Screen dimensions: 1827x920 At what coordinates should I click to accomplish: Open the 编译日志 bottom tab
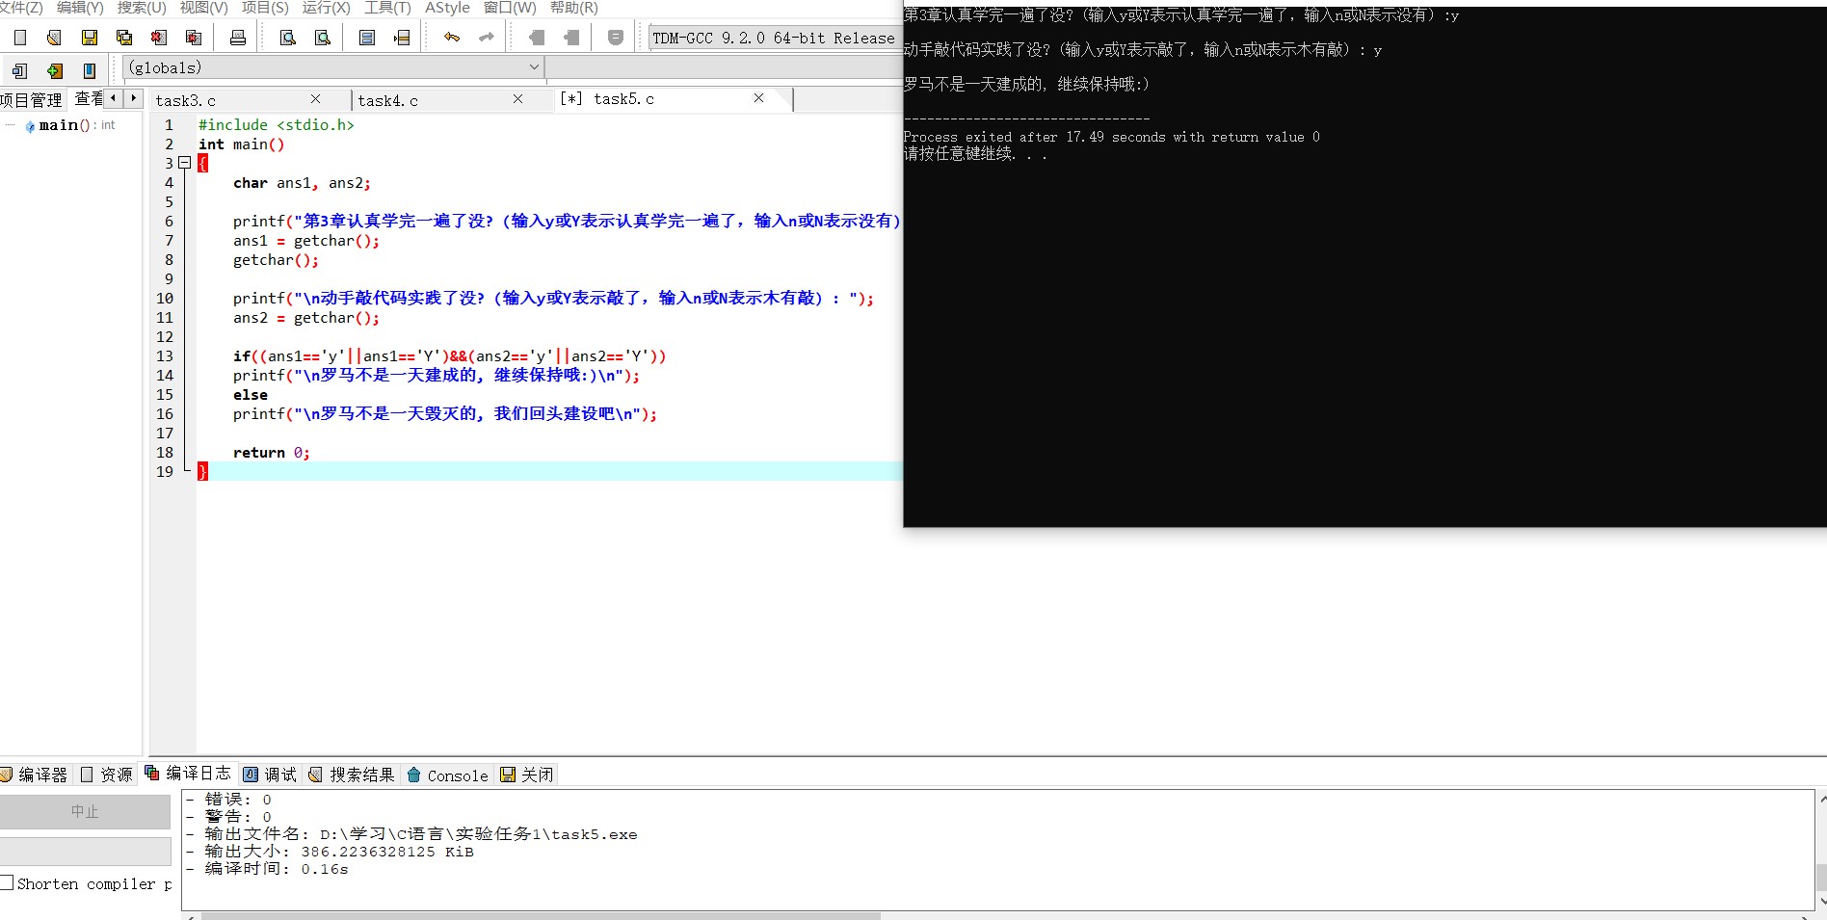tap(188, 774)
